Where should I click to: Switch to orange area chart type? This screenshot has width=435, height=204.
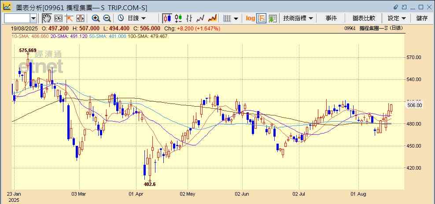212,19
